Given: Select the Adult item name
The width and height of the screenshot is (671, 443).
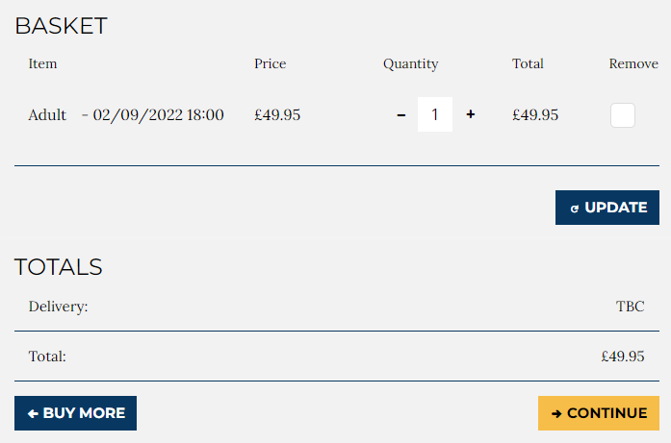Looking at the screenshot, I should [x=47, y=115].
